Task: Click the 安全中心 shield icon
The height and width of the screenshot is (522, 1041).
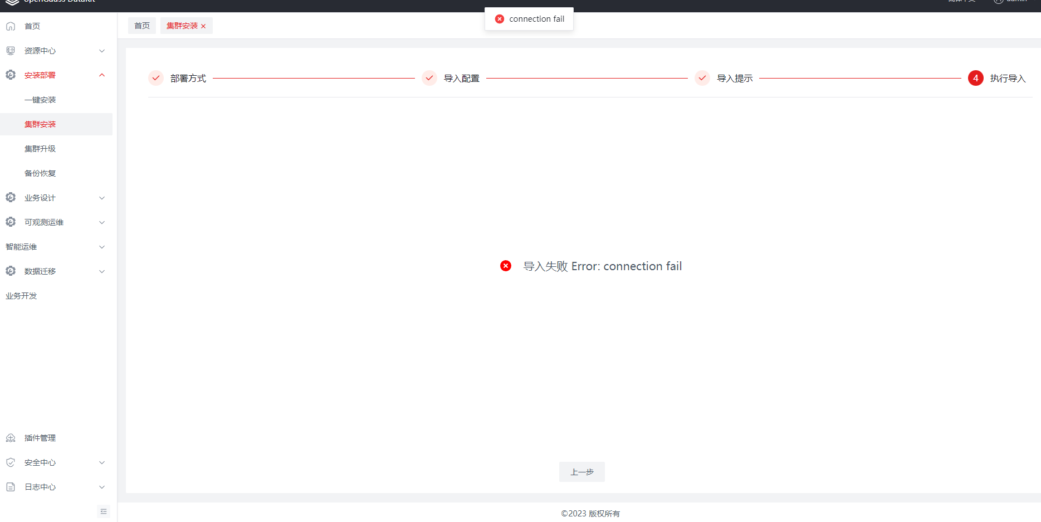Action: pos(11,462)
